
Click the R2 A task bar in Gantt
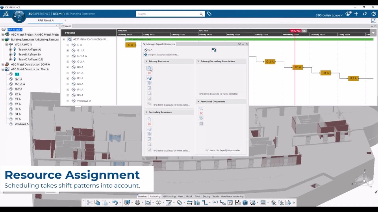[x=354, y=79]
